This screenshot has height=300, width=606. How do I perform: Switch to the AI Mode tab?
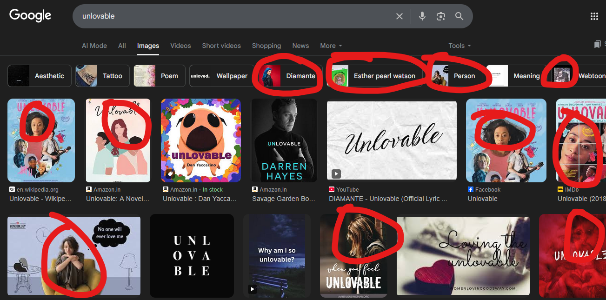coord(94,46)
